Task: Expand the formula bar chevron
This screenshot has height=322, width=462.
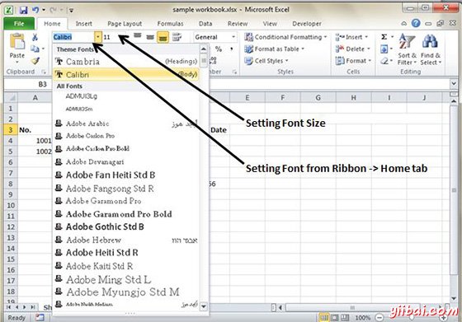Action: click(454, 84)
